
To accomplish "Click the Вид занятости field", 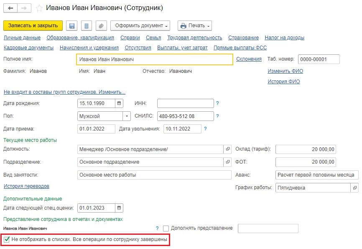I will click(x=154, y=175).
